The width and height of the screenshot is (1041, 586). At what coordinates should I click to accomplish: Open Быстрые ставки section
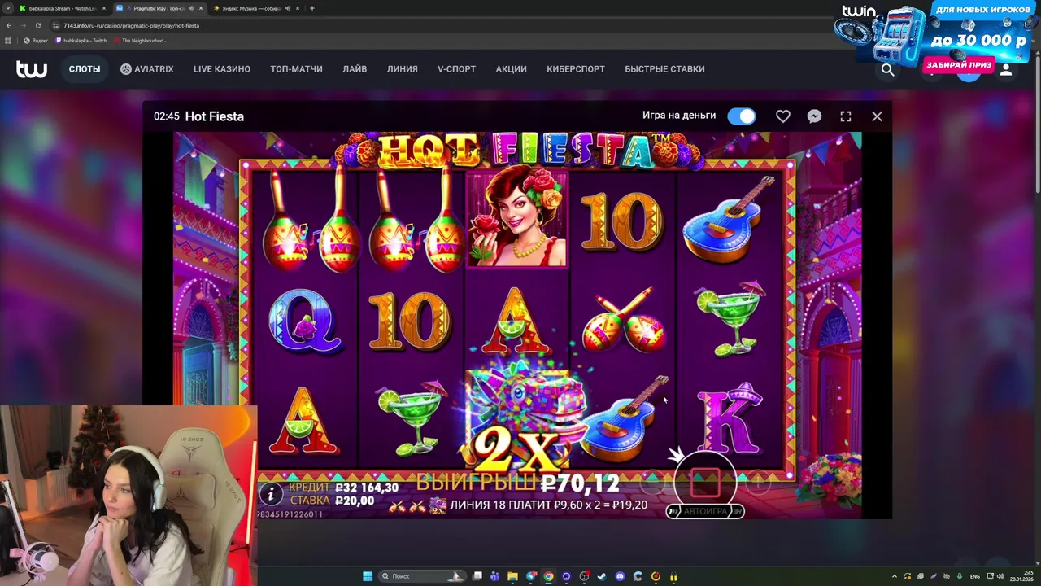tap(664, 69)
